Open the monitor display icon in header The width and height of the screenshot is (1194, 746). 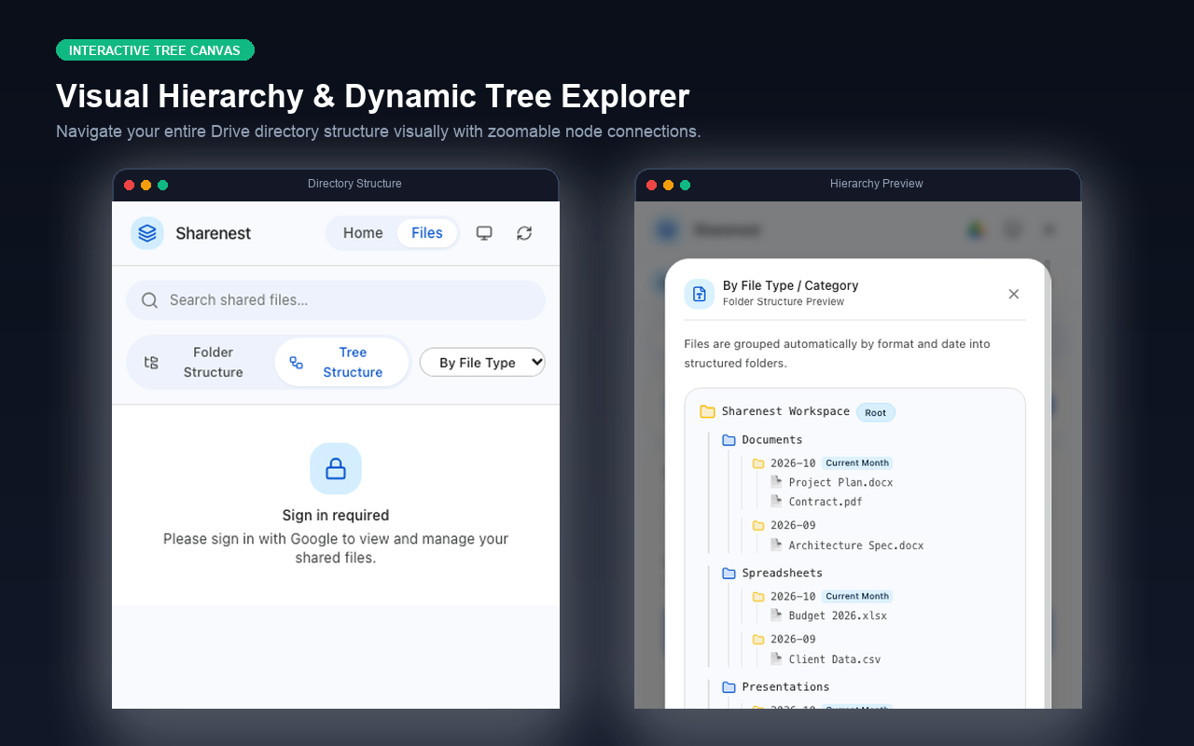(x=484, y=233)
